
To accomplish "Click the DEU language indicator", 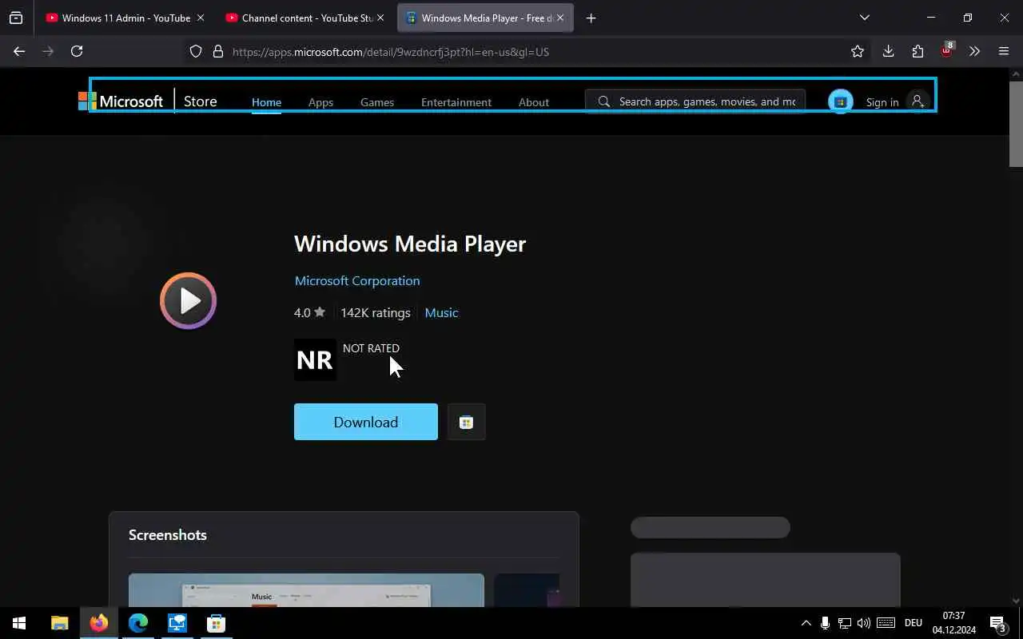I will (914, 623).
